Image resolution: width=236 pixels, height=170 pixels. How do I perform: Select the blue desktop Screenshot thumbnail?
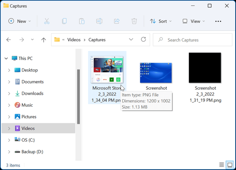156,73
